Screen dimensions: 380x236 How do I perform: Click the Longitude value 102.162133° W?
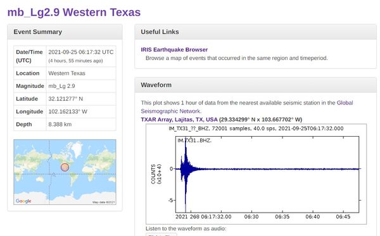click(68, 111)
